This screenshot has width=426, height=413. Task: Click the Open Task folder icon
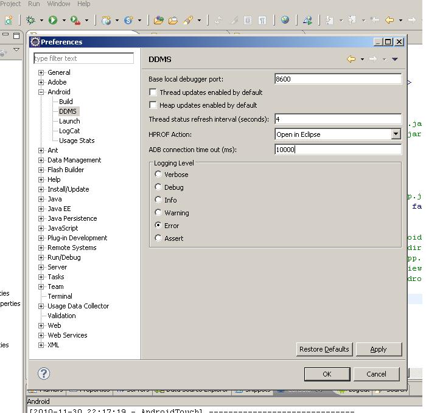(173, 20)
